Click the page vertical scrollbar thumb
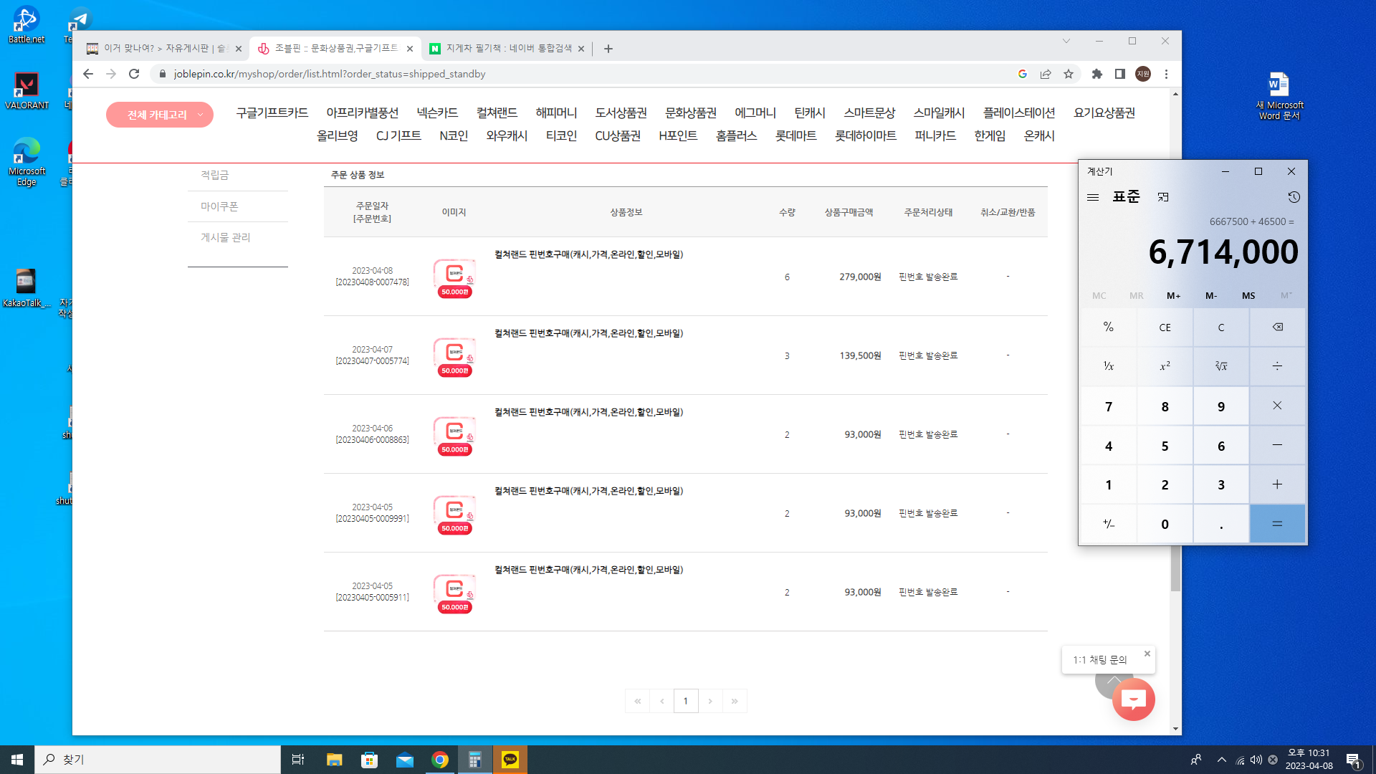The width and height of the screenshot is (1376, 774). 1175,567
